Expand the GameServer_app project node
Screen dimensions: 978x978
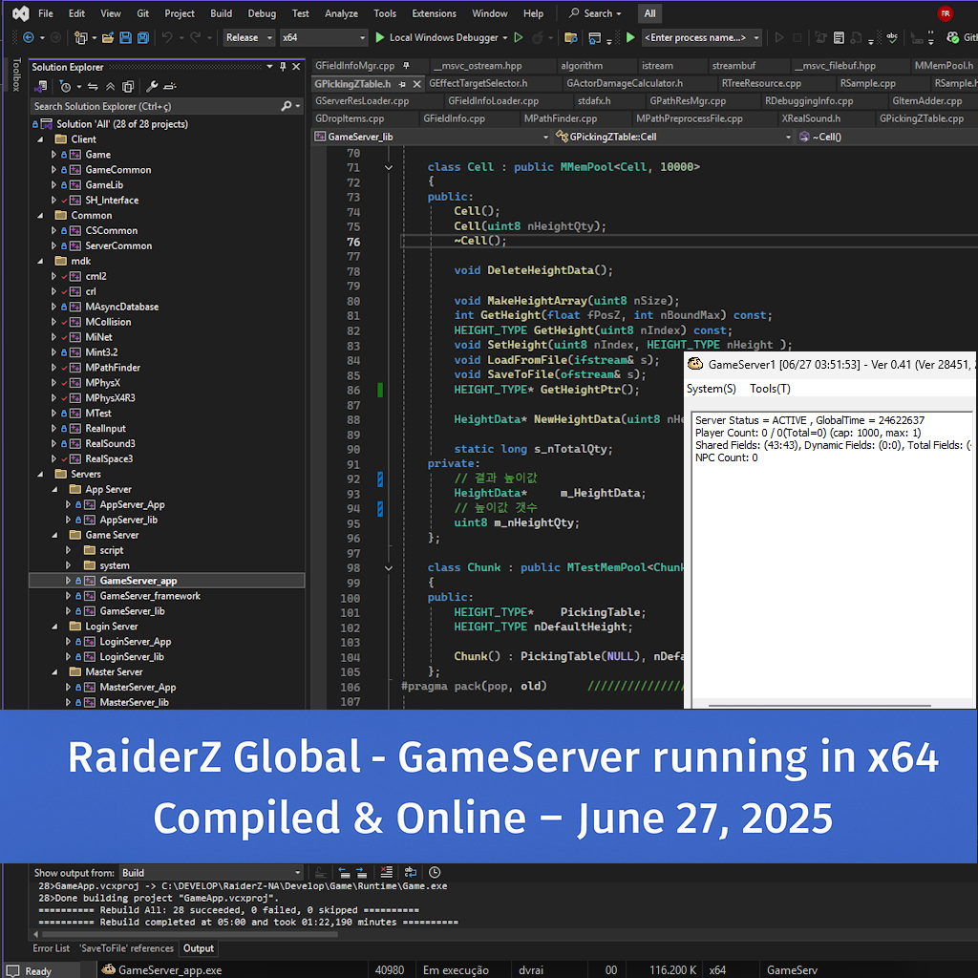tap(68, 581)
